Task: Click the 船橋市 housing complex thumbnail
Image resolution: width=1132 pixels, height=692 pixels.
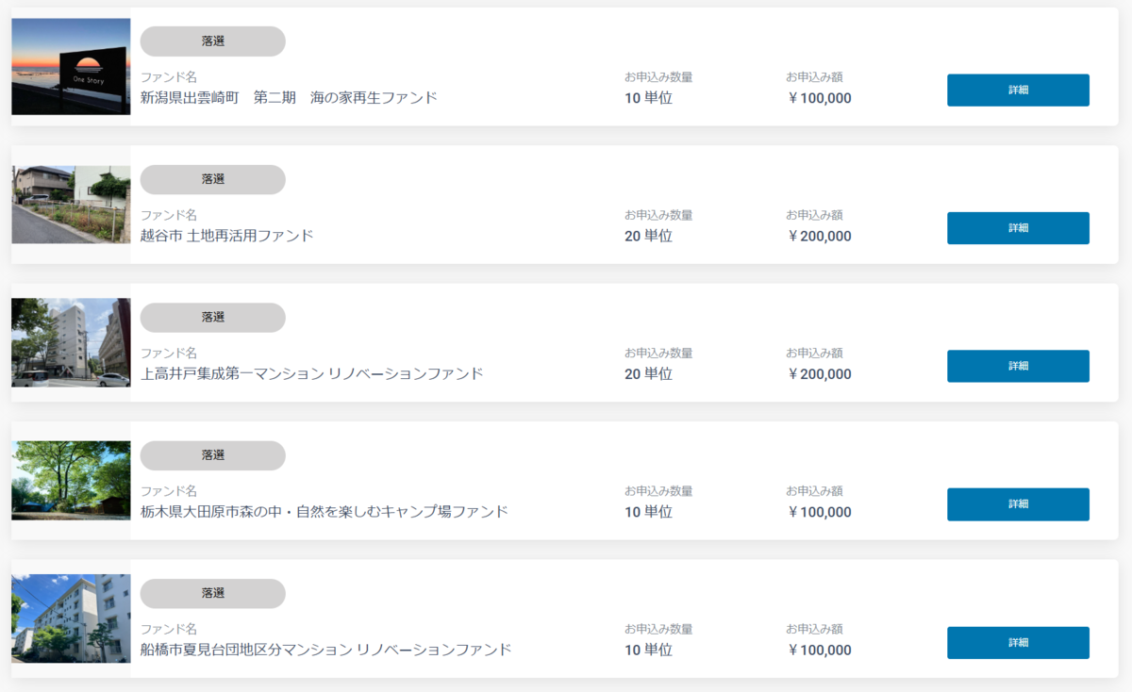Action: 71,618
